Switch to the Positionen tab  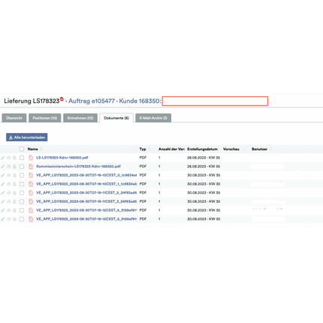45,118
